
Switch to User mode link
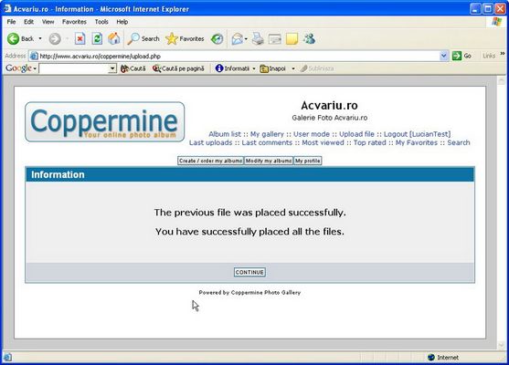(312, 134)
